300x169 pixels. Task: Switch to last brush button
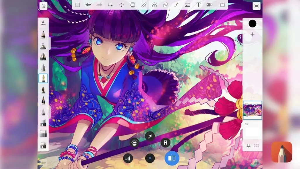click(128, 158)
